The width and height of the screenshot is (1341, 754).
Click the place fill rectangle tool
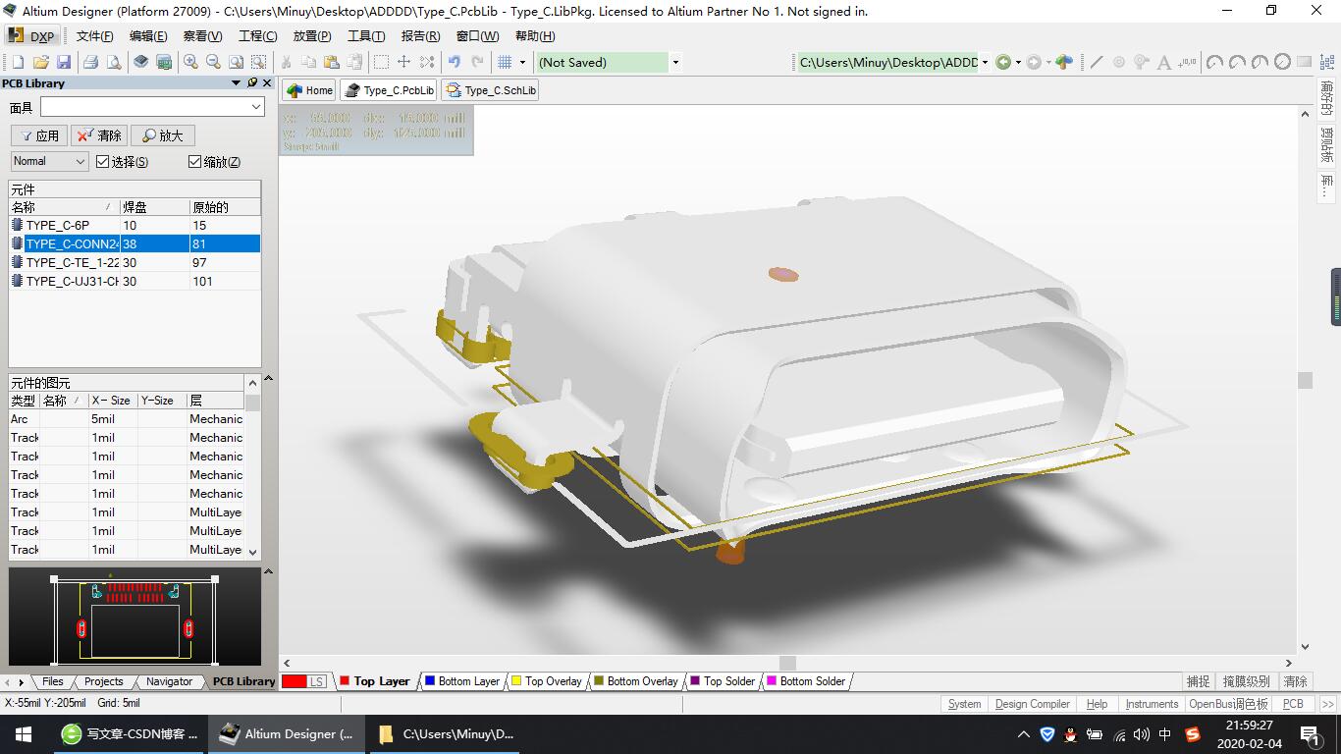1305,62
